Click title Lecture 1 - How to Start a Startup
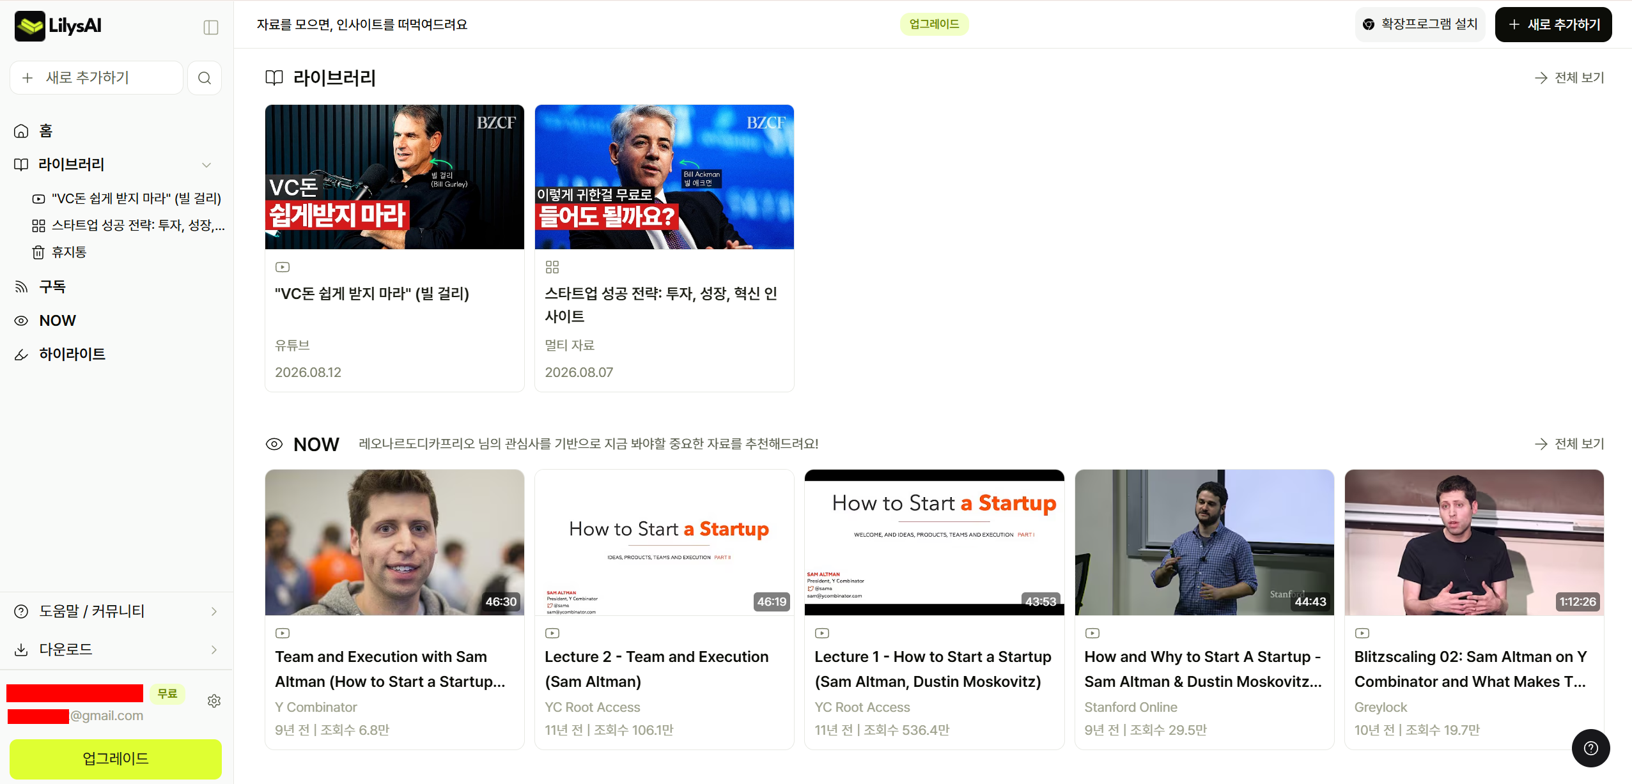The width and height of the screenshot is (1632, 784). pos(933,669)
